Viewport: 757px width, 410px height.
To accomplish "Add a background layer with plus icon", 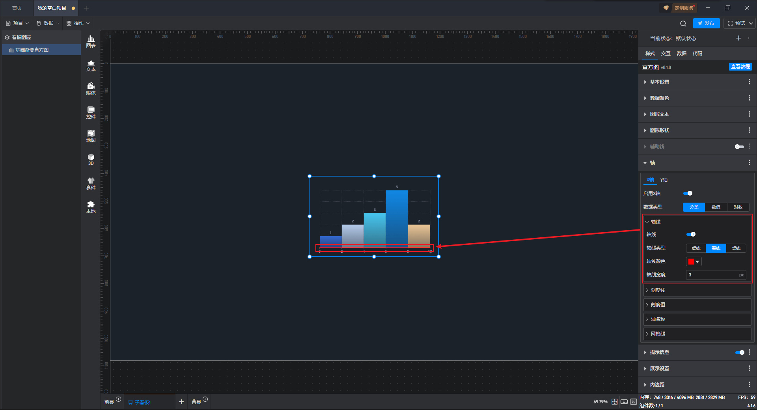I will point(205,399).
